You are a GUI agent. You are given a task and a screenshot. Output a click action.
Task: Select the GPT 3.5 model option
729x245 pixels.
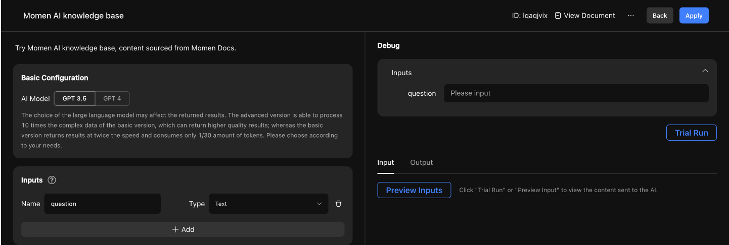[x=74, y=98]
